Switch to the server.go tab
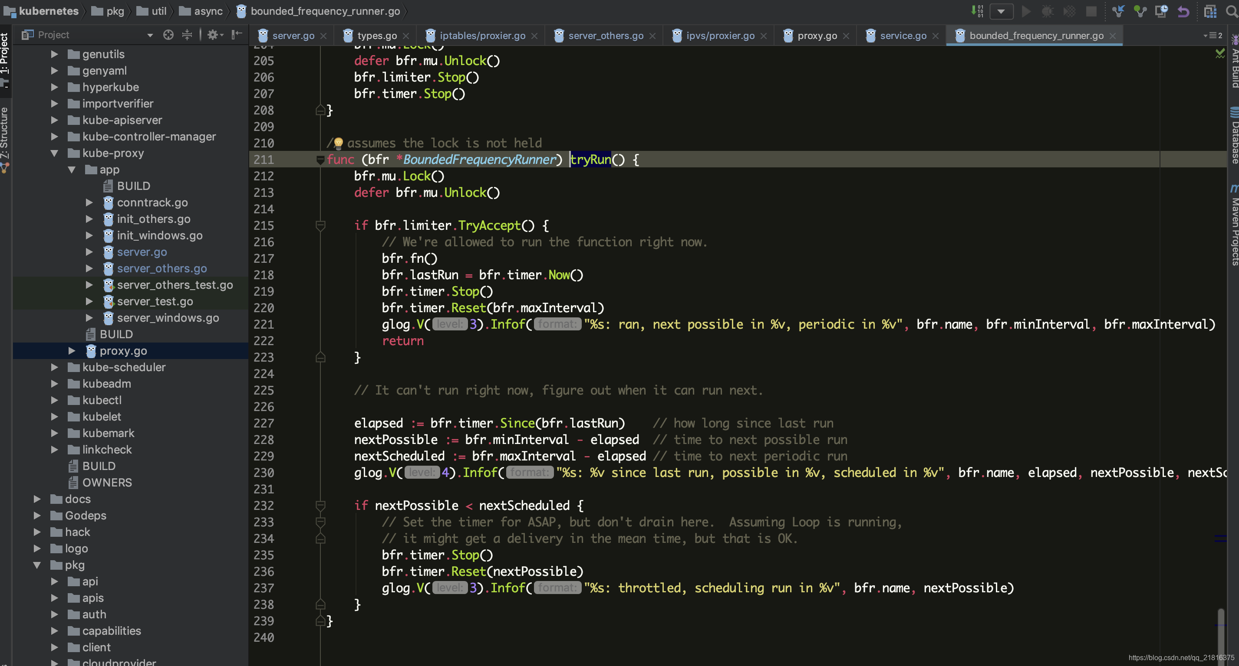 pyautogui.click(x=293, y=36)
